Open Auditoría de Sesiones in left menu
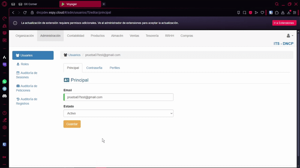The width and height of the screenshot is (300, 168). point(28,75)
